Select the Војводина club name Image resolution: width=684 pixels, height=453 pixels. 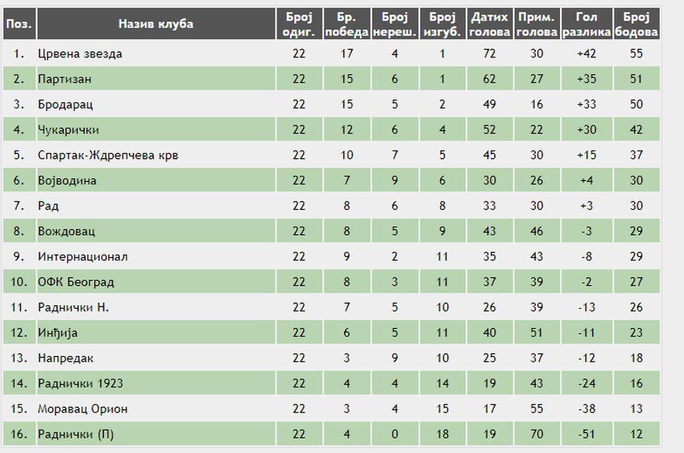pos(67,181)
